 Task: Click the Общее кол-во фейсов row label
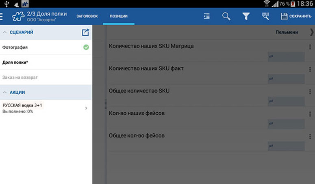click(137, 136)
